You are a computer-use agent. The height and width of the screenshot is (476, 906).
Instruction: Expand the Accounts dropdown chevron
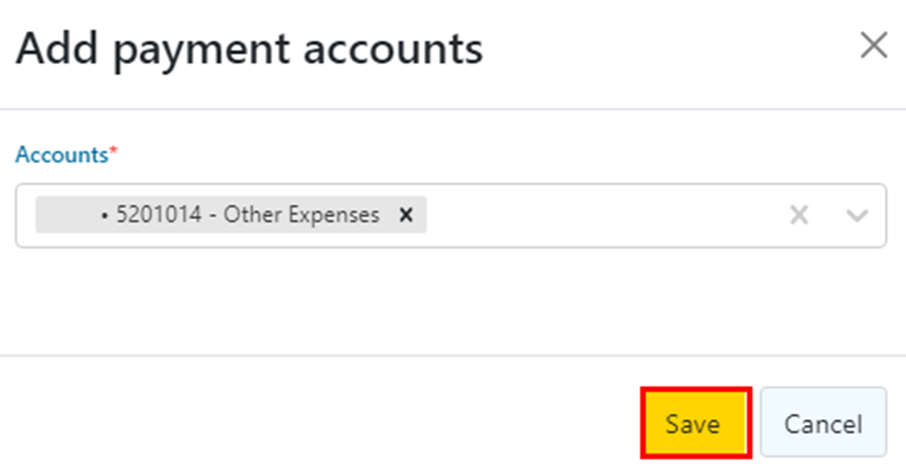856,215
